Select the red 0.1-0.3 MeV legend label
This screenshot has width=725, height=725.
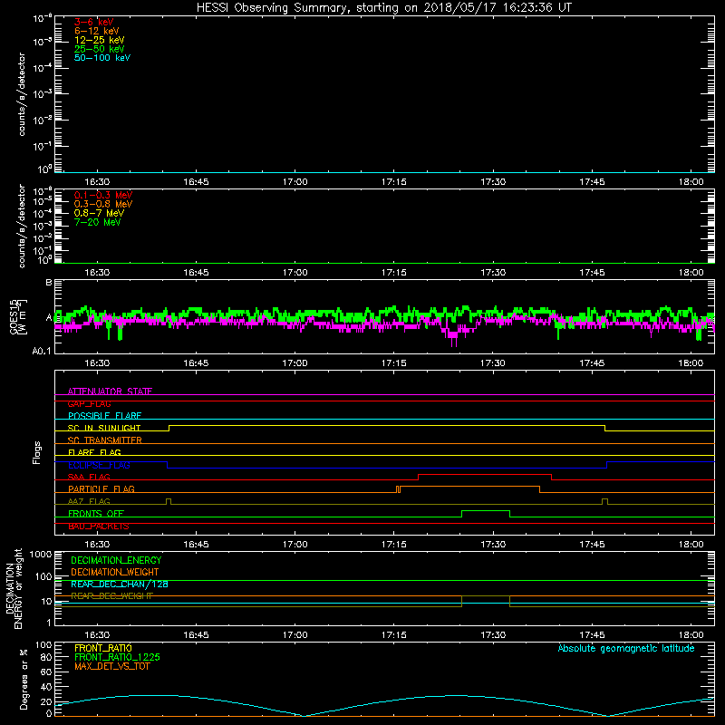pos(103,195)
